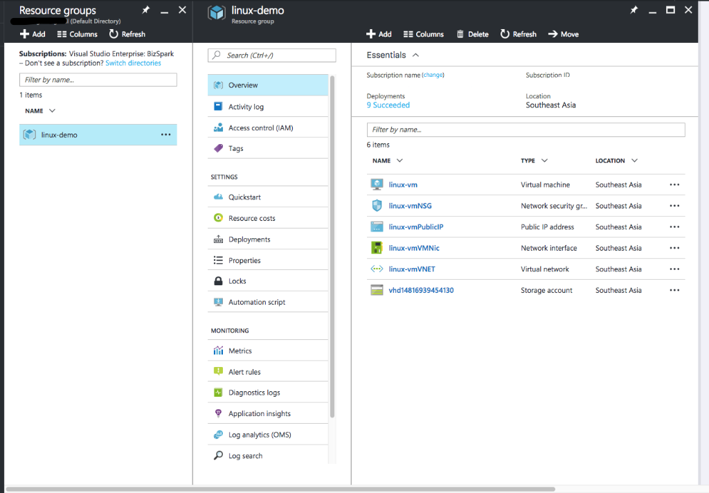Click the 'Virtual machine' type cell
Image resolution: width=709 pixels, height=493 pixels.
click(x=545, y=185)
